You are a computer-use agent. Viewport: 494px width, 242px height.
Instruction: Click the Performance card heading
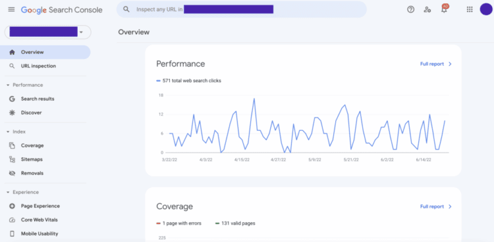click(181, 64)
